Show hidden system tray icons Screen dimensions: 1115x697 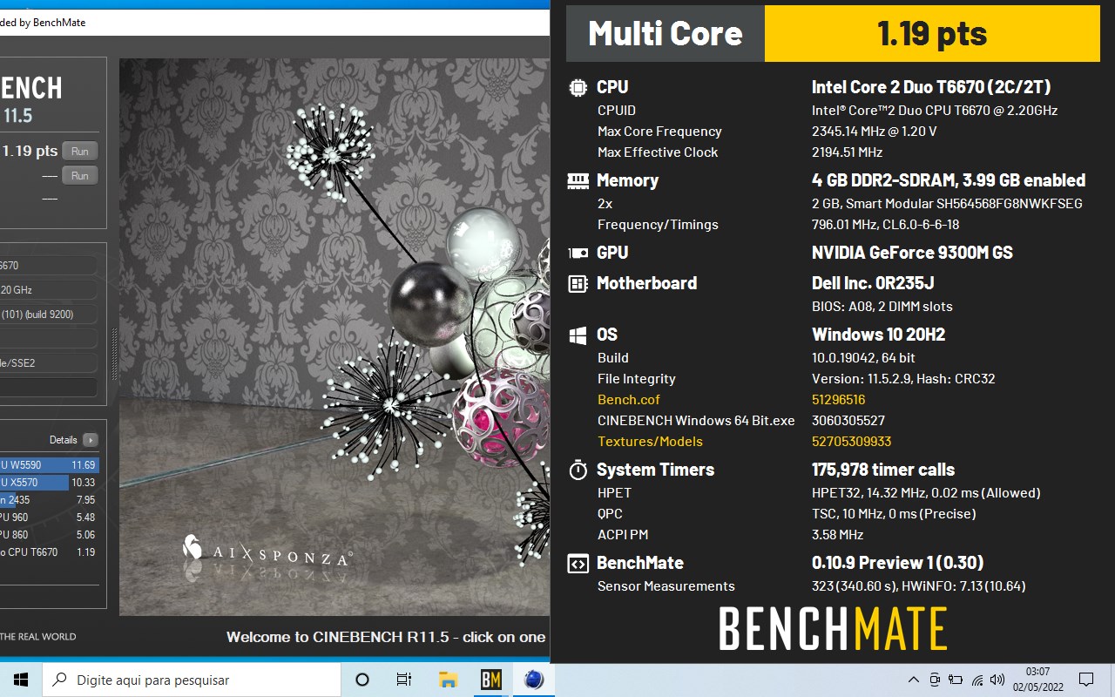(913, 680)
